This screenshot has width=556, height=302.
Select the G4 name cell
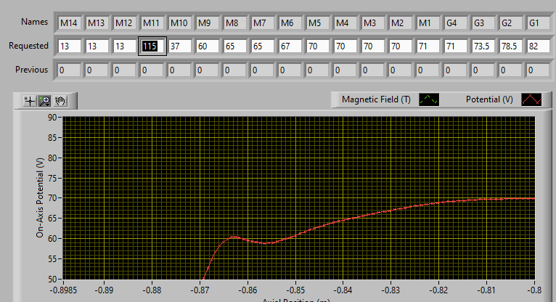[x=456, y=23]
